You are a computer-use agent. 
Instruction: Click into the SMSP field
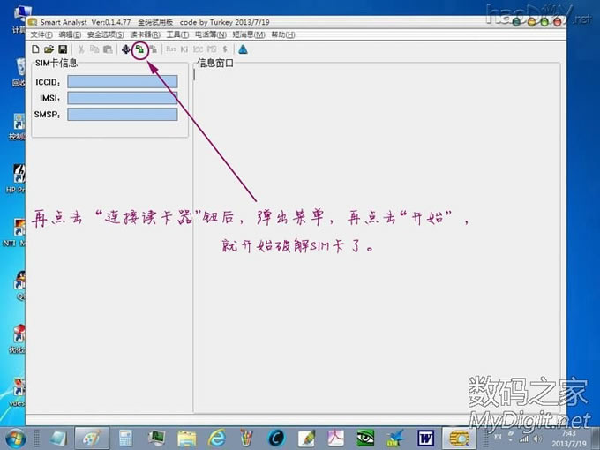pos(122,114)
